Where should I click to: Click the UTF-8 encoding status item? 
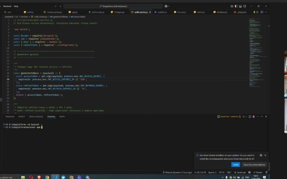point(221,173)
